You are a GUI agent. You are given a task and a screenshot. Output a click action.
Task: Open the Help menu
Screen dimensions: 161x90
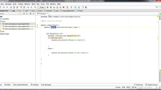point(59,4)
